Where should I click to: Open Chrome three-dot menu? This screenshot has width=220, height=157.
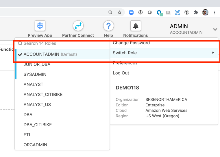(x=215, y=12)
